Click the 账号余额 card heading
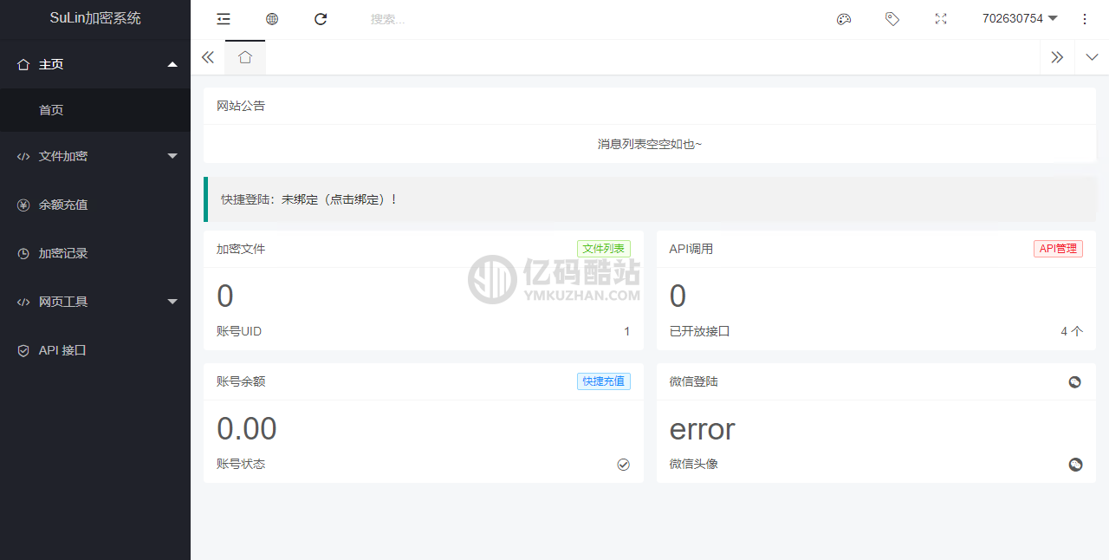1109x560 pixels. [x=241, y=381]
